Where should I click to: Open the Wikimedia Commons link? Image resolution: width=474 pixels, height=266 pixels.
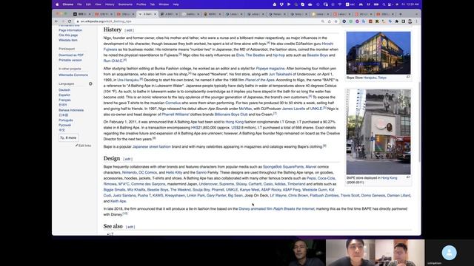point(73,75)
